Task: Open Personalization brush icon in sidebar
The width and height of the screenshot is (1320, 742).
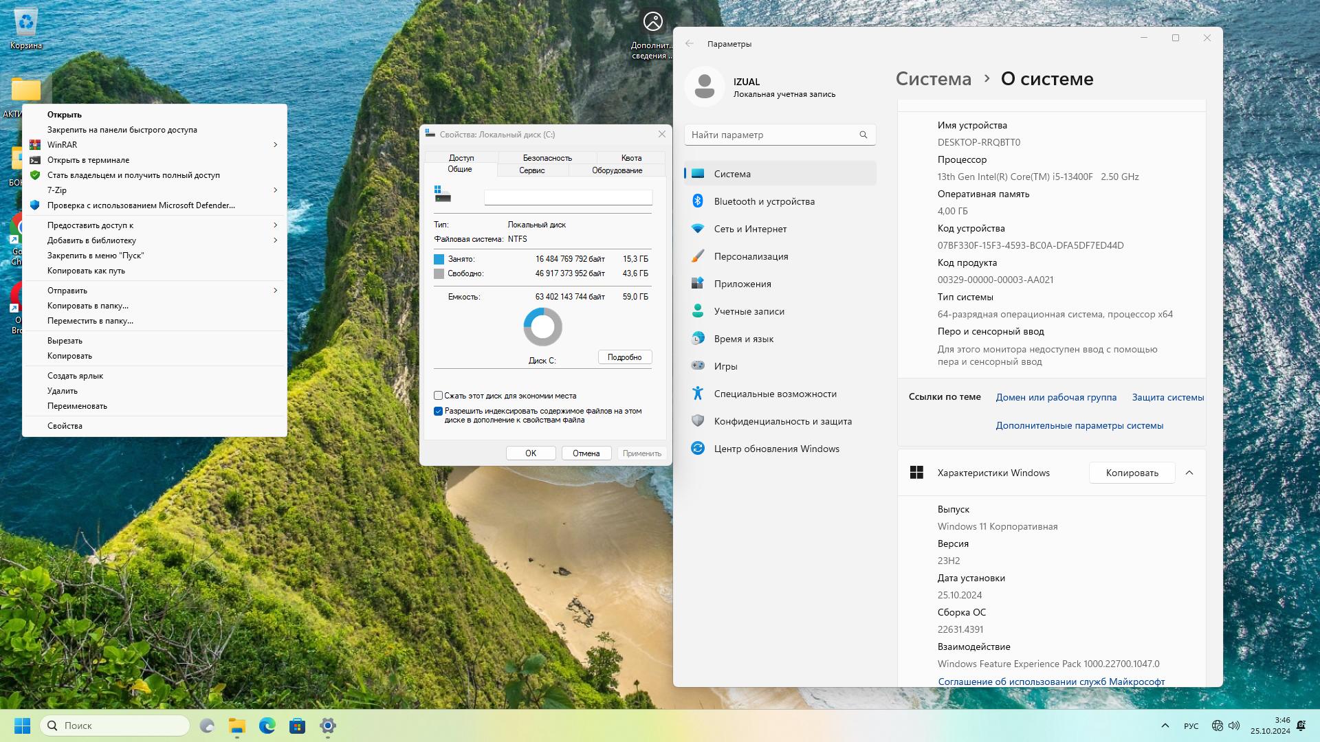Action: (x=698, y=256)
